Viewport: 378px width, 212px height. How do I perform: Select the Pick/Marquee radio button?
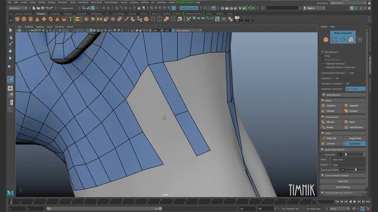[322, 52]
